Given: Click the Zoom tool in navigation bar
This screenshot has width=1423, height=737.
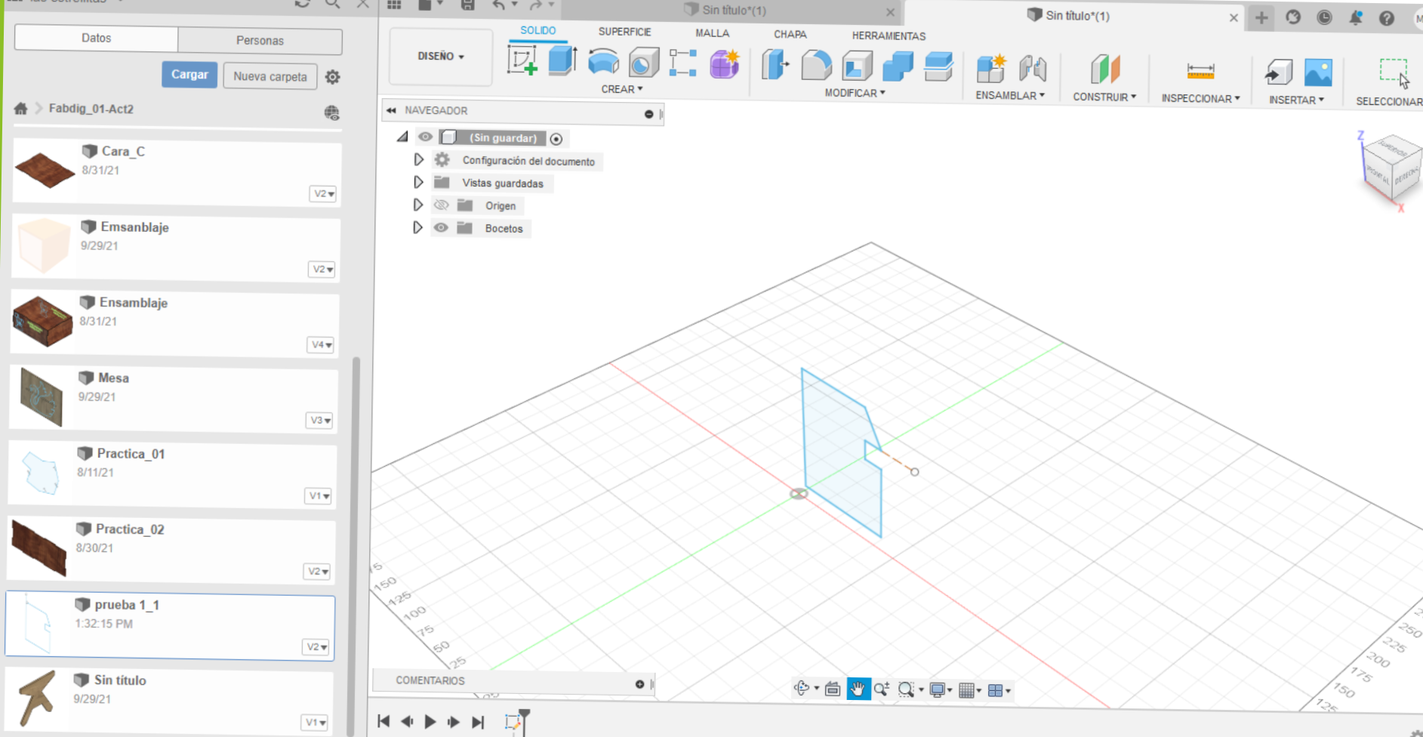Looking at the screenshot, I should click(881, 689).
